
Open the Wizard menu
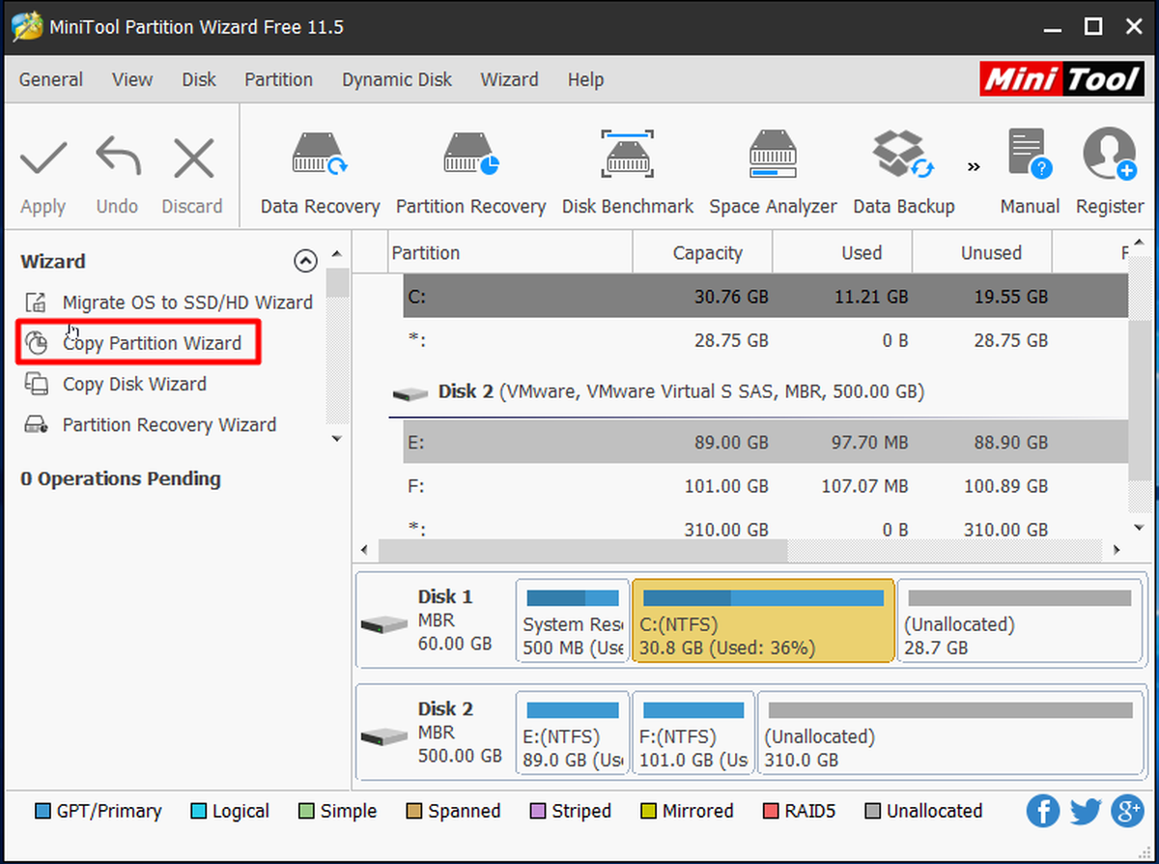tap(509, 79)
